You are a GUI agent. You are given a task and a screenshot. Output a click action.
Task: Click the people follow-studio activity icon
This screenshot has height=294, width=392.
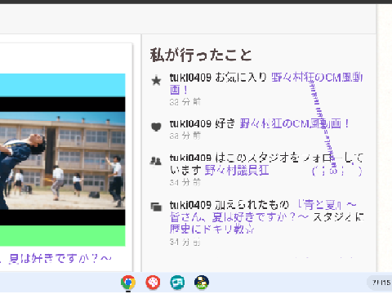[x=156, y=161]
